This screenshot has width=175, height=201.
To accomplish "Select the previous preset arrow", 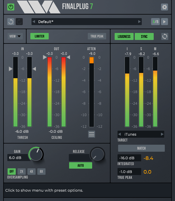I will (34, 22).
